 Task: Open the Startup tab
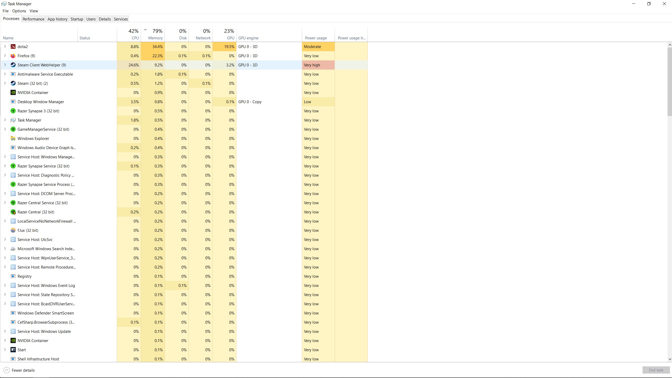(x=77, y=19)
